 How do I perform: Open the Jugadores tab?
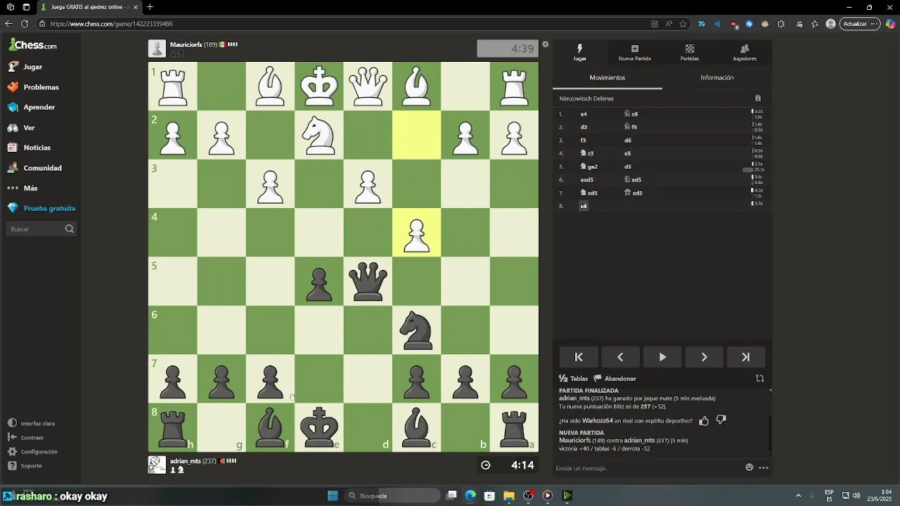pos(745,53)
